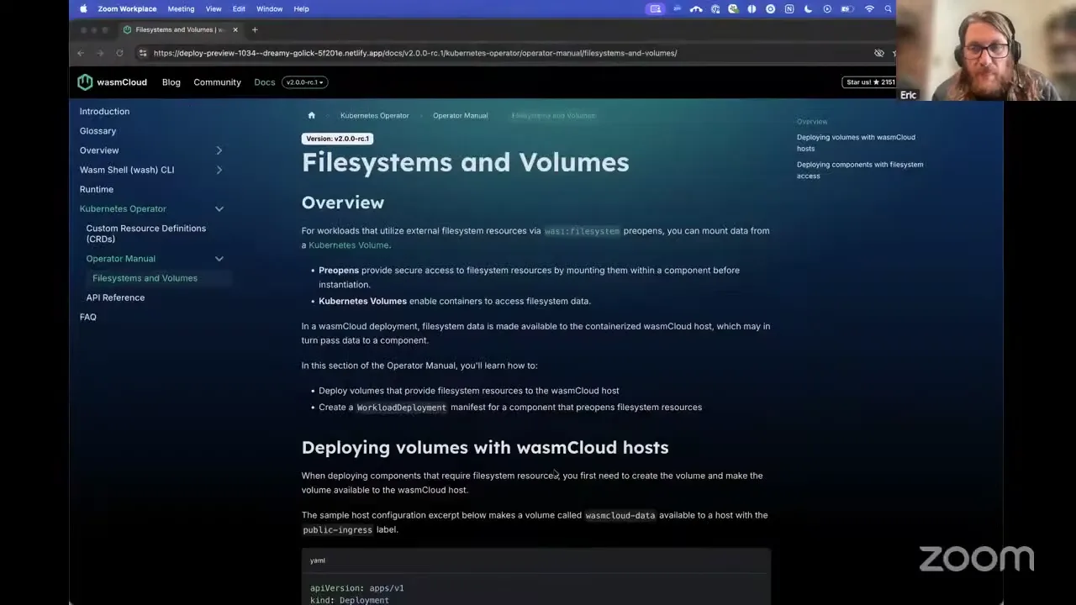Click the browser address bar URL
Viewport: 1076px width, 605px height.
[x=415, y=53]
